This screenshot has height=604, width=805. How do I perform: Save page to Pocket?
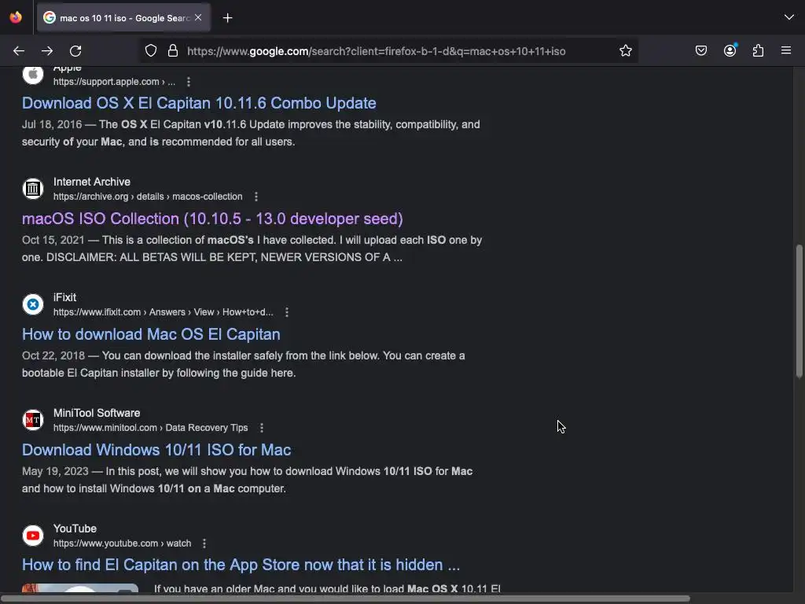click(701, 51)
